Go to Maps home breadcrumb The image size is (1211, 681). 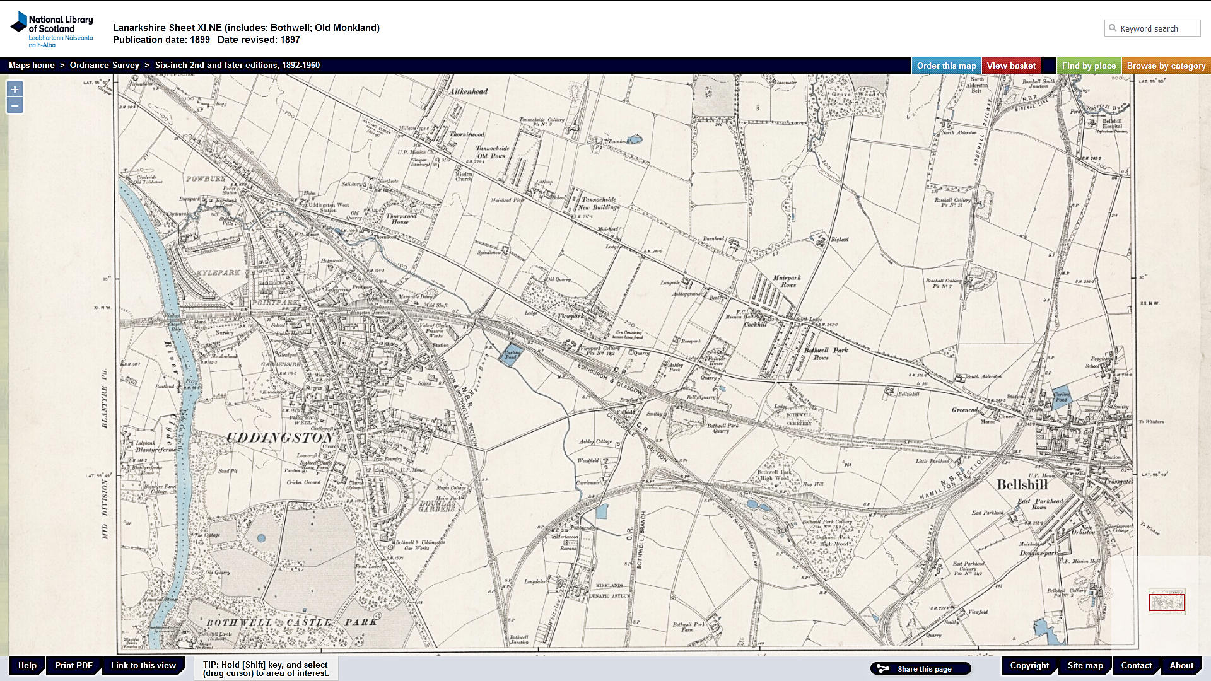click(32, 65)
